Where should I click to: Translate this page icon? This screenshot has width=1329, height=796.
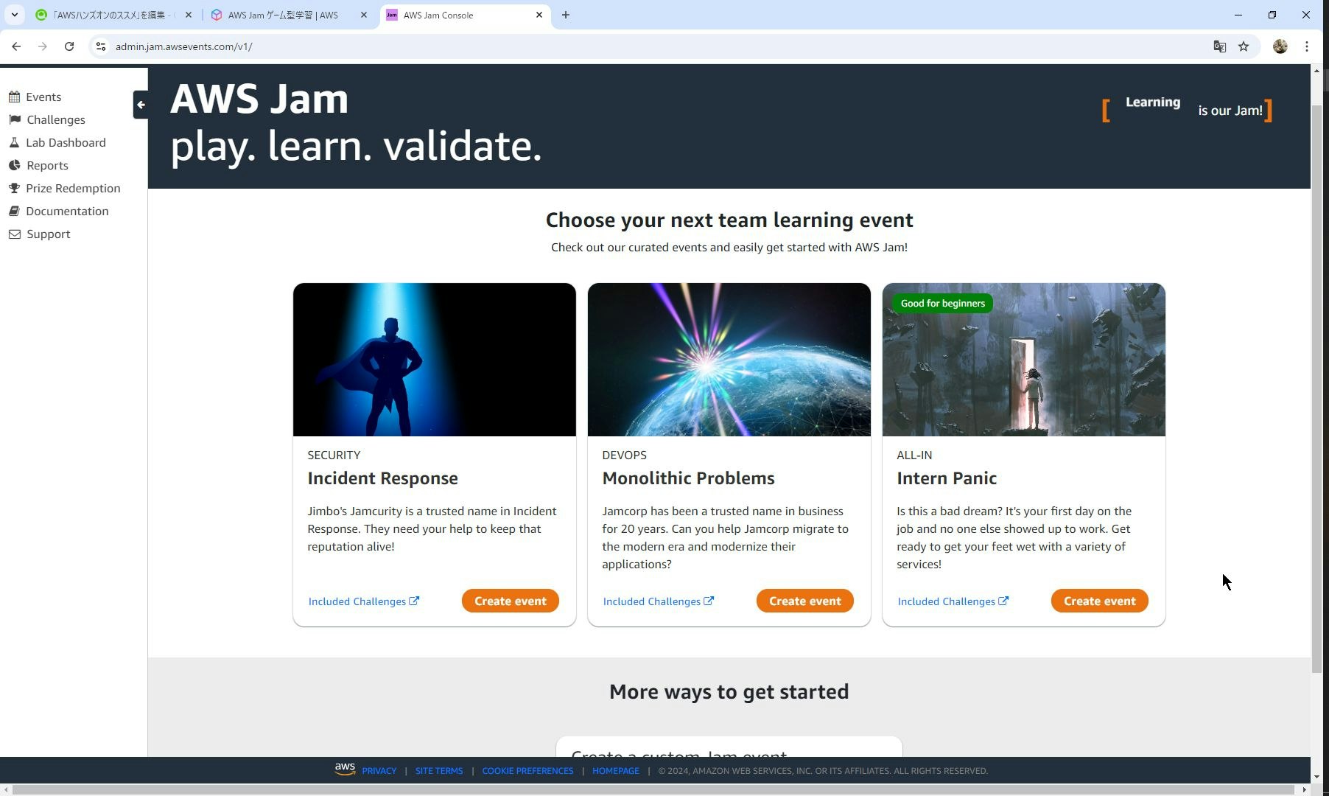1220,46
